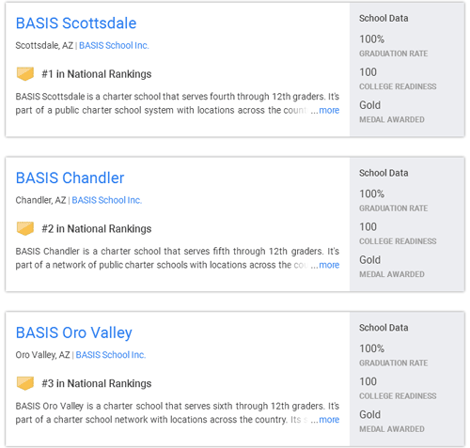Click Graduation Rate value in Chandler card
470x448 pixels.
[x=371, y=193]
